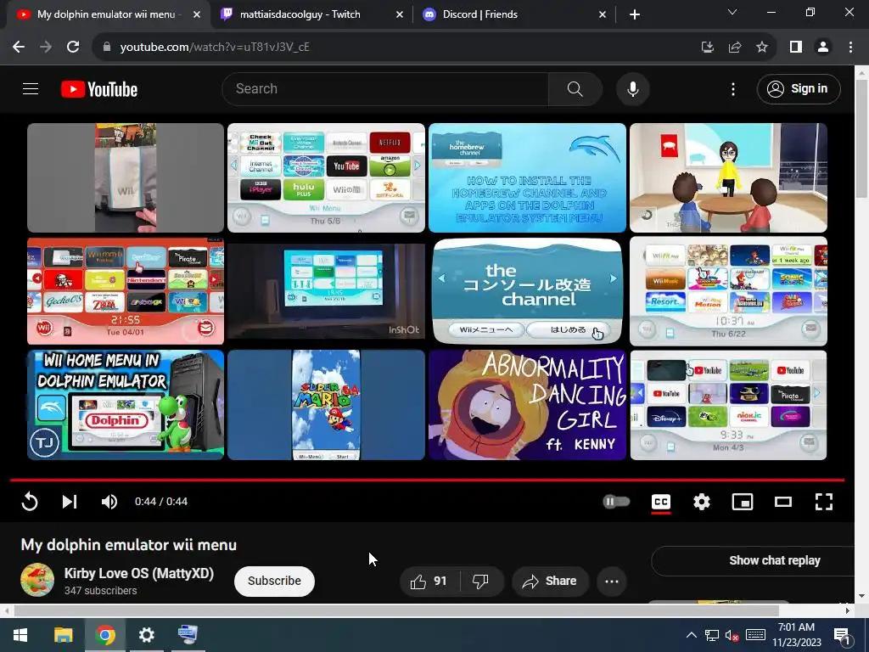869x652 pixels.
Task: Open Kirby Love OS channel avatar
Action: [x=37, y=580]
